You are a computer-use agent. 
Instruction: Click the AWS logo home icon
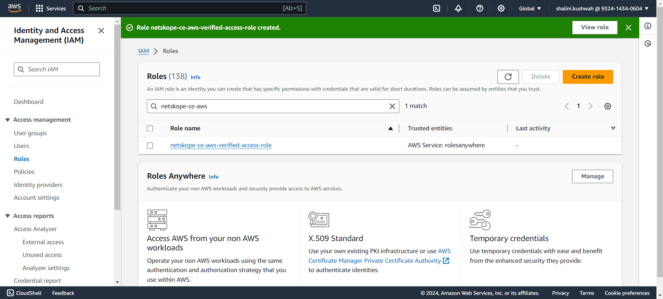tap(14, 8)
